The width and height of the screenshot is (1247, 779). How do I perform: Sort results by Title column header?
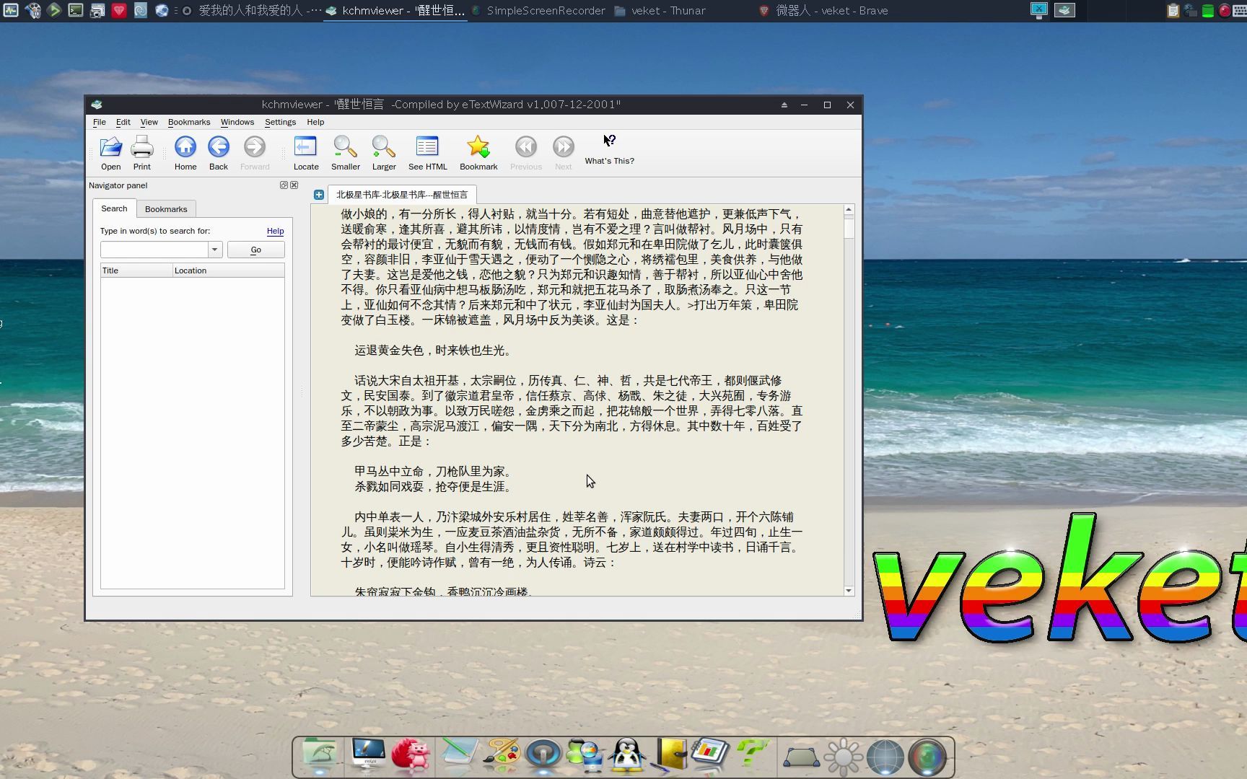(136, 270)
